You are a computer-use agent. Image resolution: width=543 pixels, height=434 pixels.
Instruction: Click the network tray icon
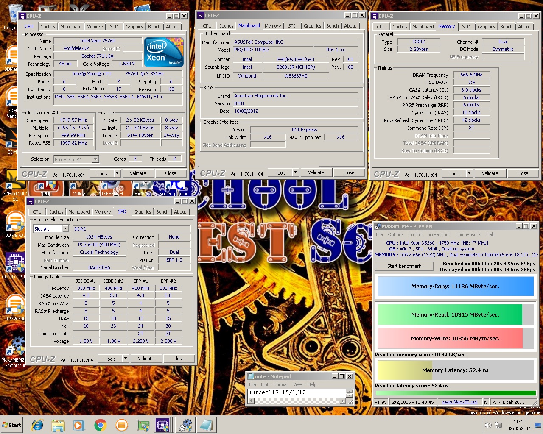point(498,425)
